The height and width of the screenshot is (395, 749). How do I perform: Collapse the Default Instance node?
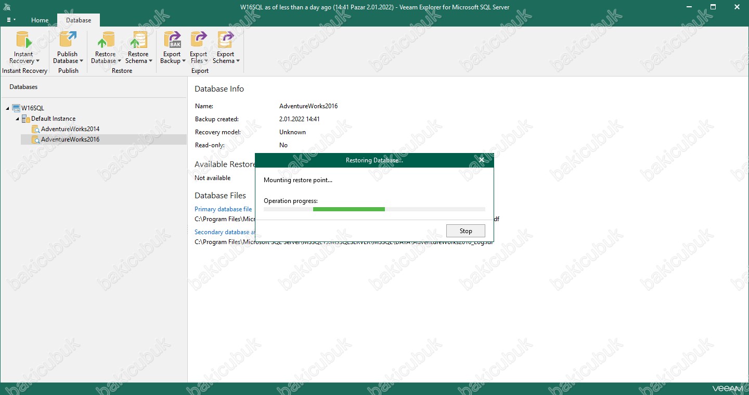coord(18,119)
